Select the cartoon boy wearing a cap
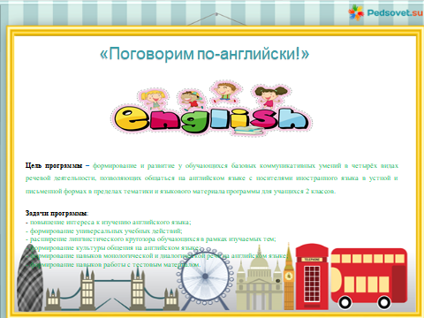 pyautogui.click(x=192, y=100)
